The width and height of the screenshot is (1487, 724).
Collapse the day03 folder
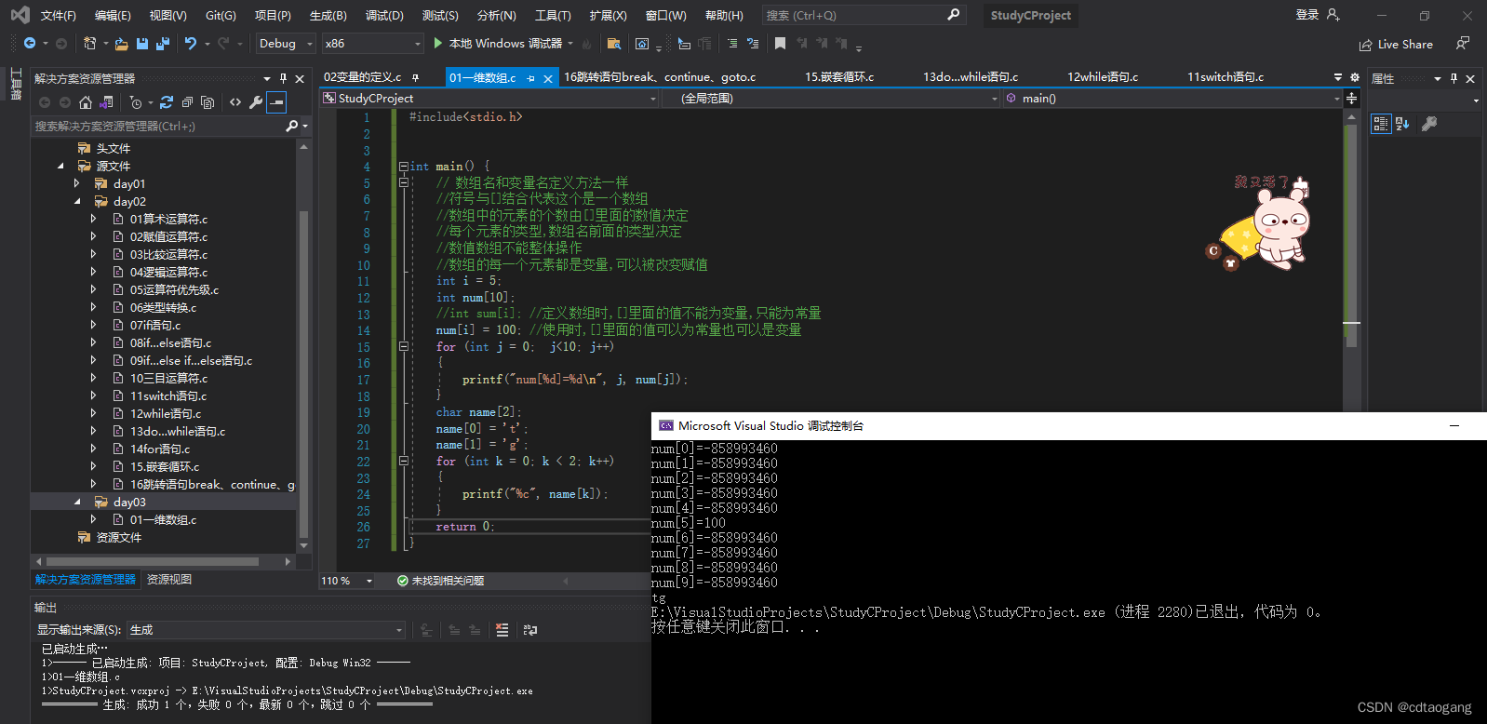[77, 503]
